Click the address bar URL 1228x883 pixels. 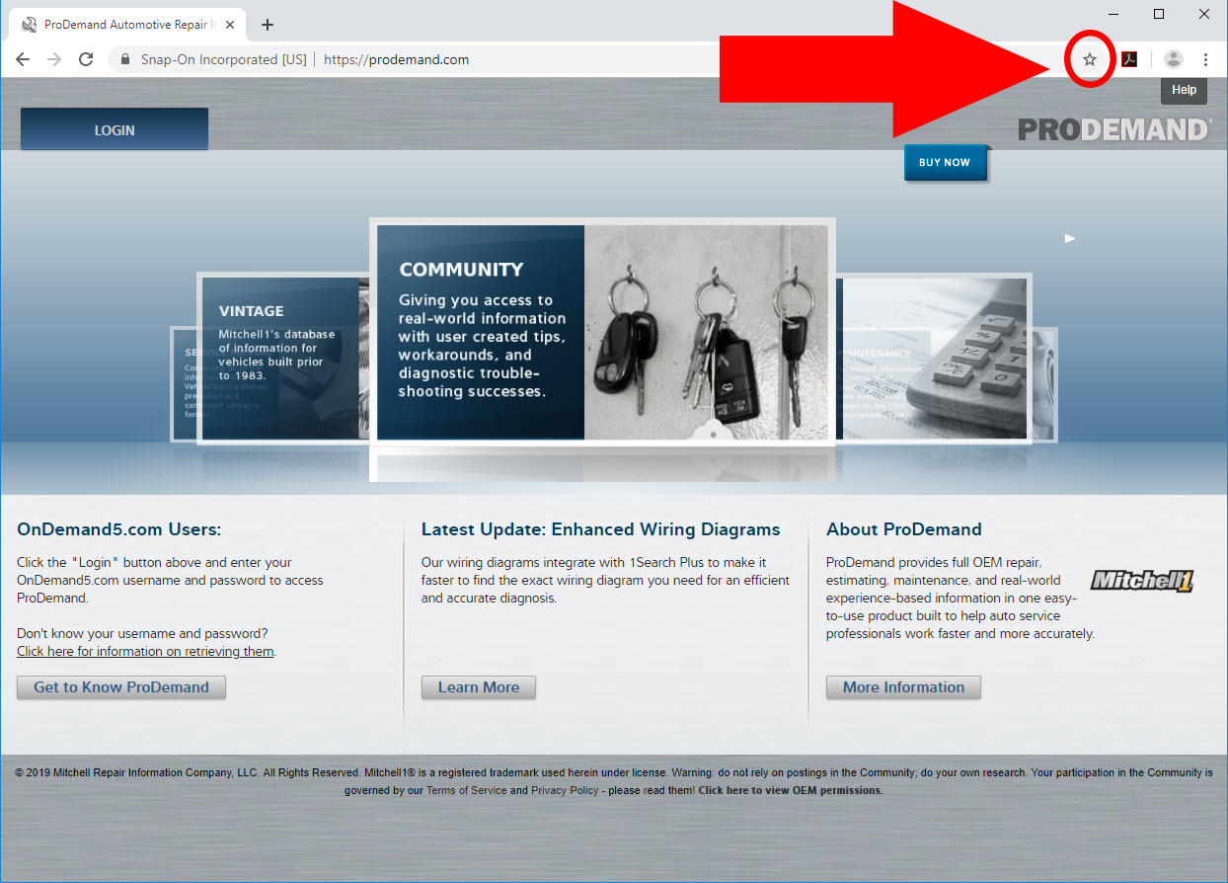(x=396, y=59)
